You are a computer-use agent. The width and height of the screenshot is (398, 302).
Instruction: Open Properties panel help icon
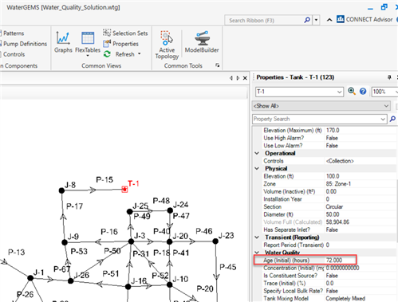pyautogui.click(x=363, y=92)
